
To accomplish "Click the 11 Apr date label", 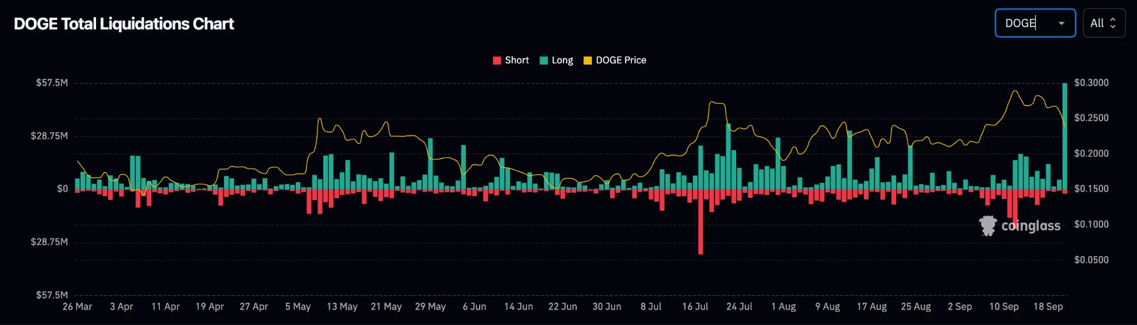I will (x=165, y=307).
